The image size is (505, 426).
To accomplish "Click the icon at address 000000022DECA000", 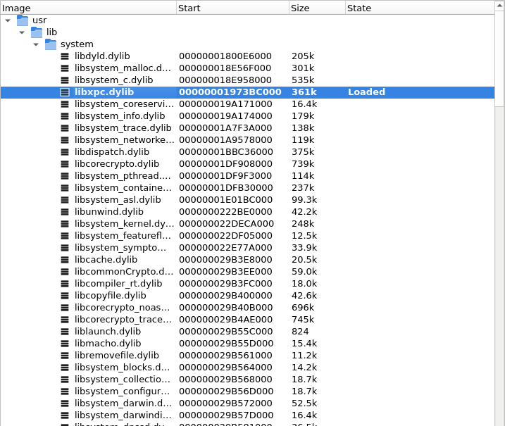I will coord(65,224).
